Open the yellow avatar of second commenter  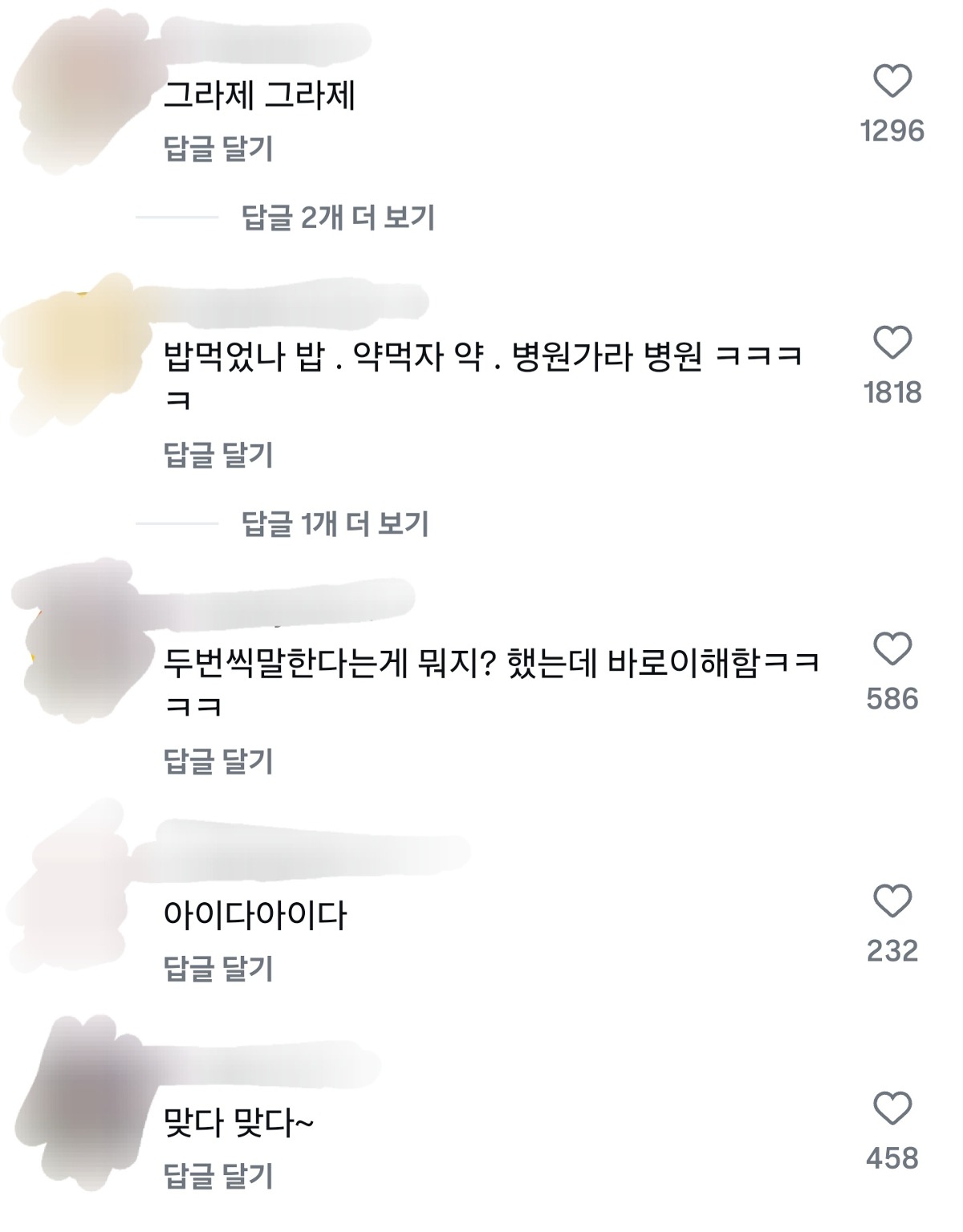pyautogui.click(x=76, y=353)
